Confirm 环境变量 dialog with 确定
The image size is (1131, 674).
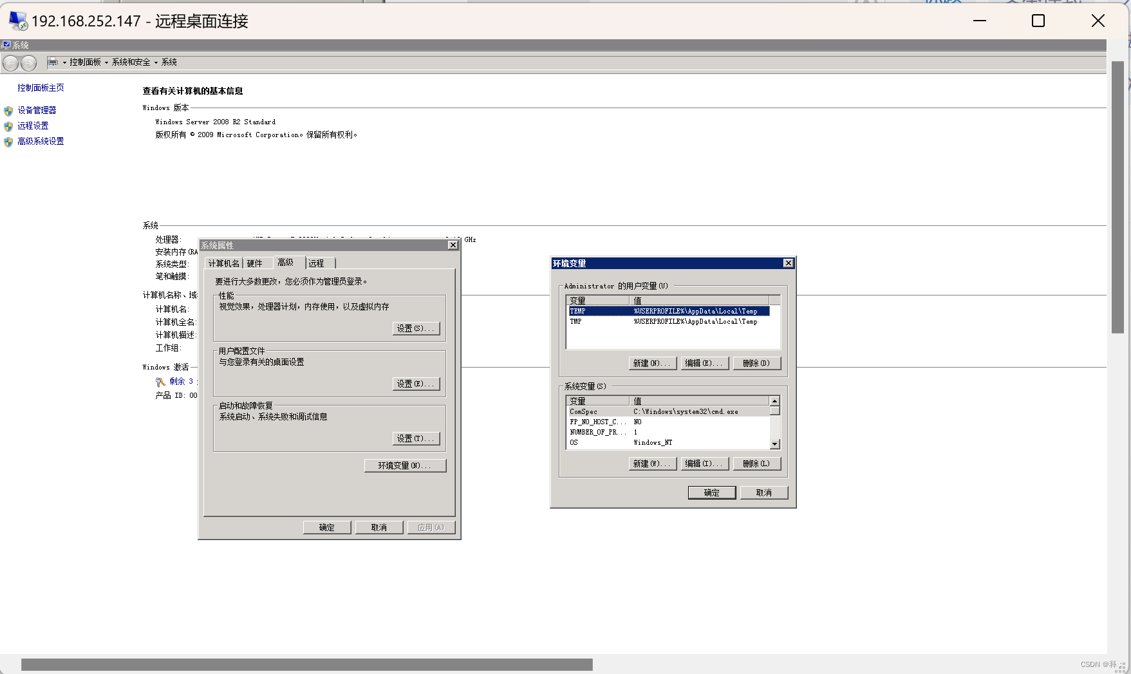coord(712,492)
